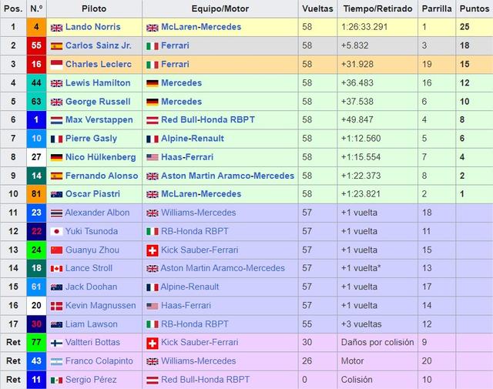This screenshot has width=493, height=389.
Task: Click the Chinese flag beside Guanyu Zhou
Action: click(x=56, y=250)
